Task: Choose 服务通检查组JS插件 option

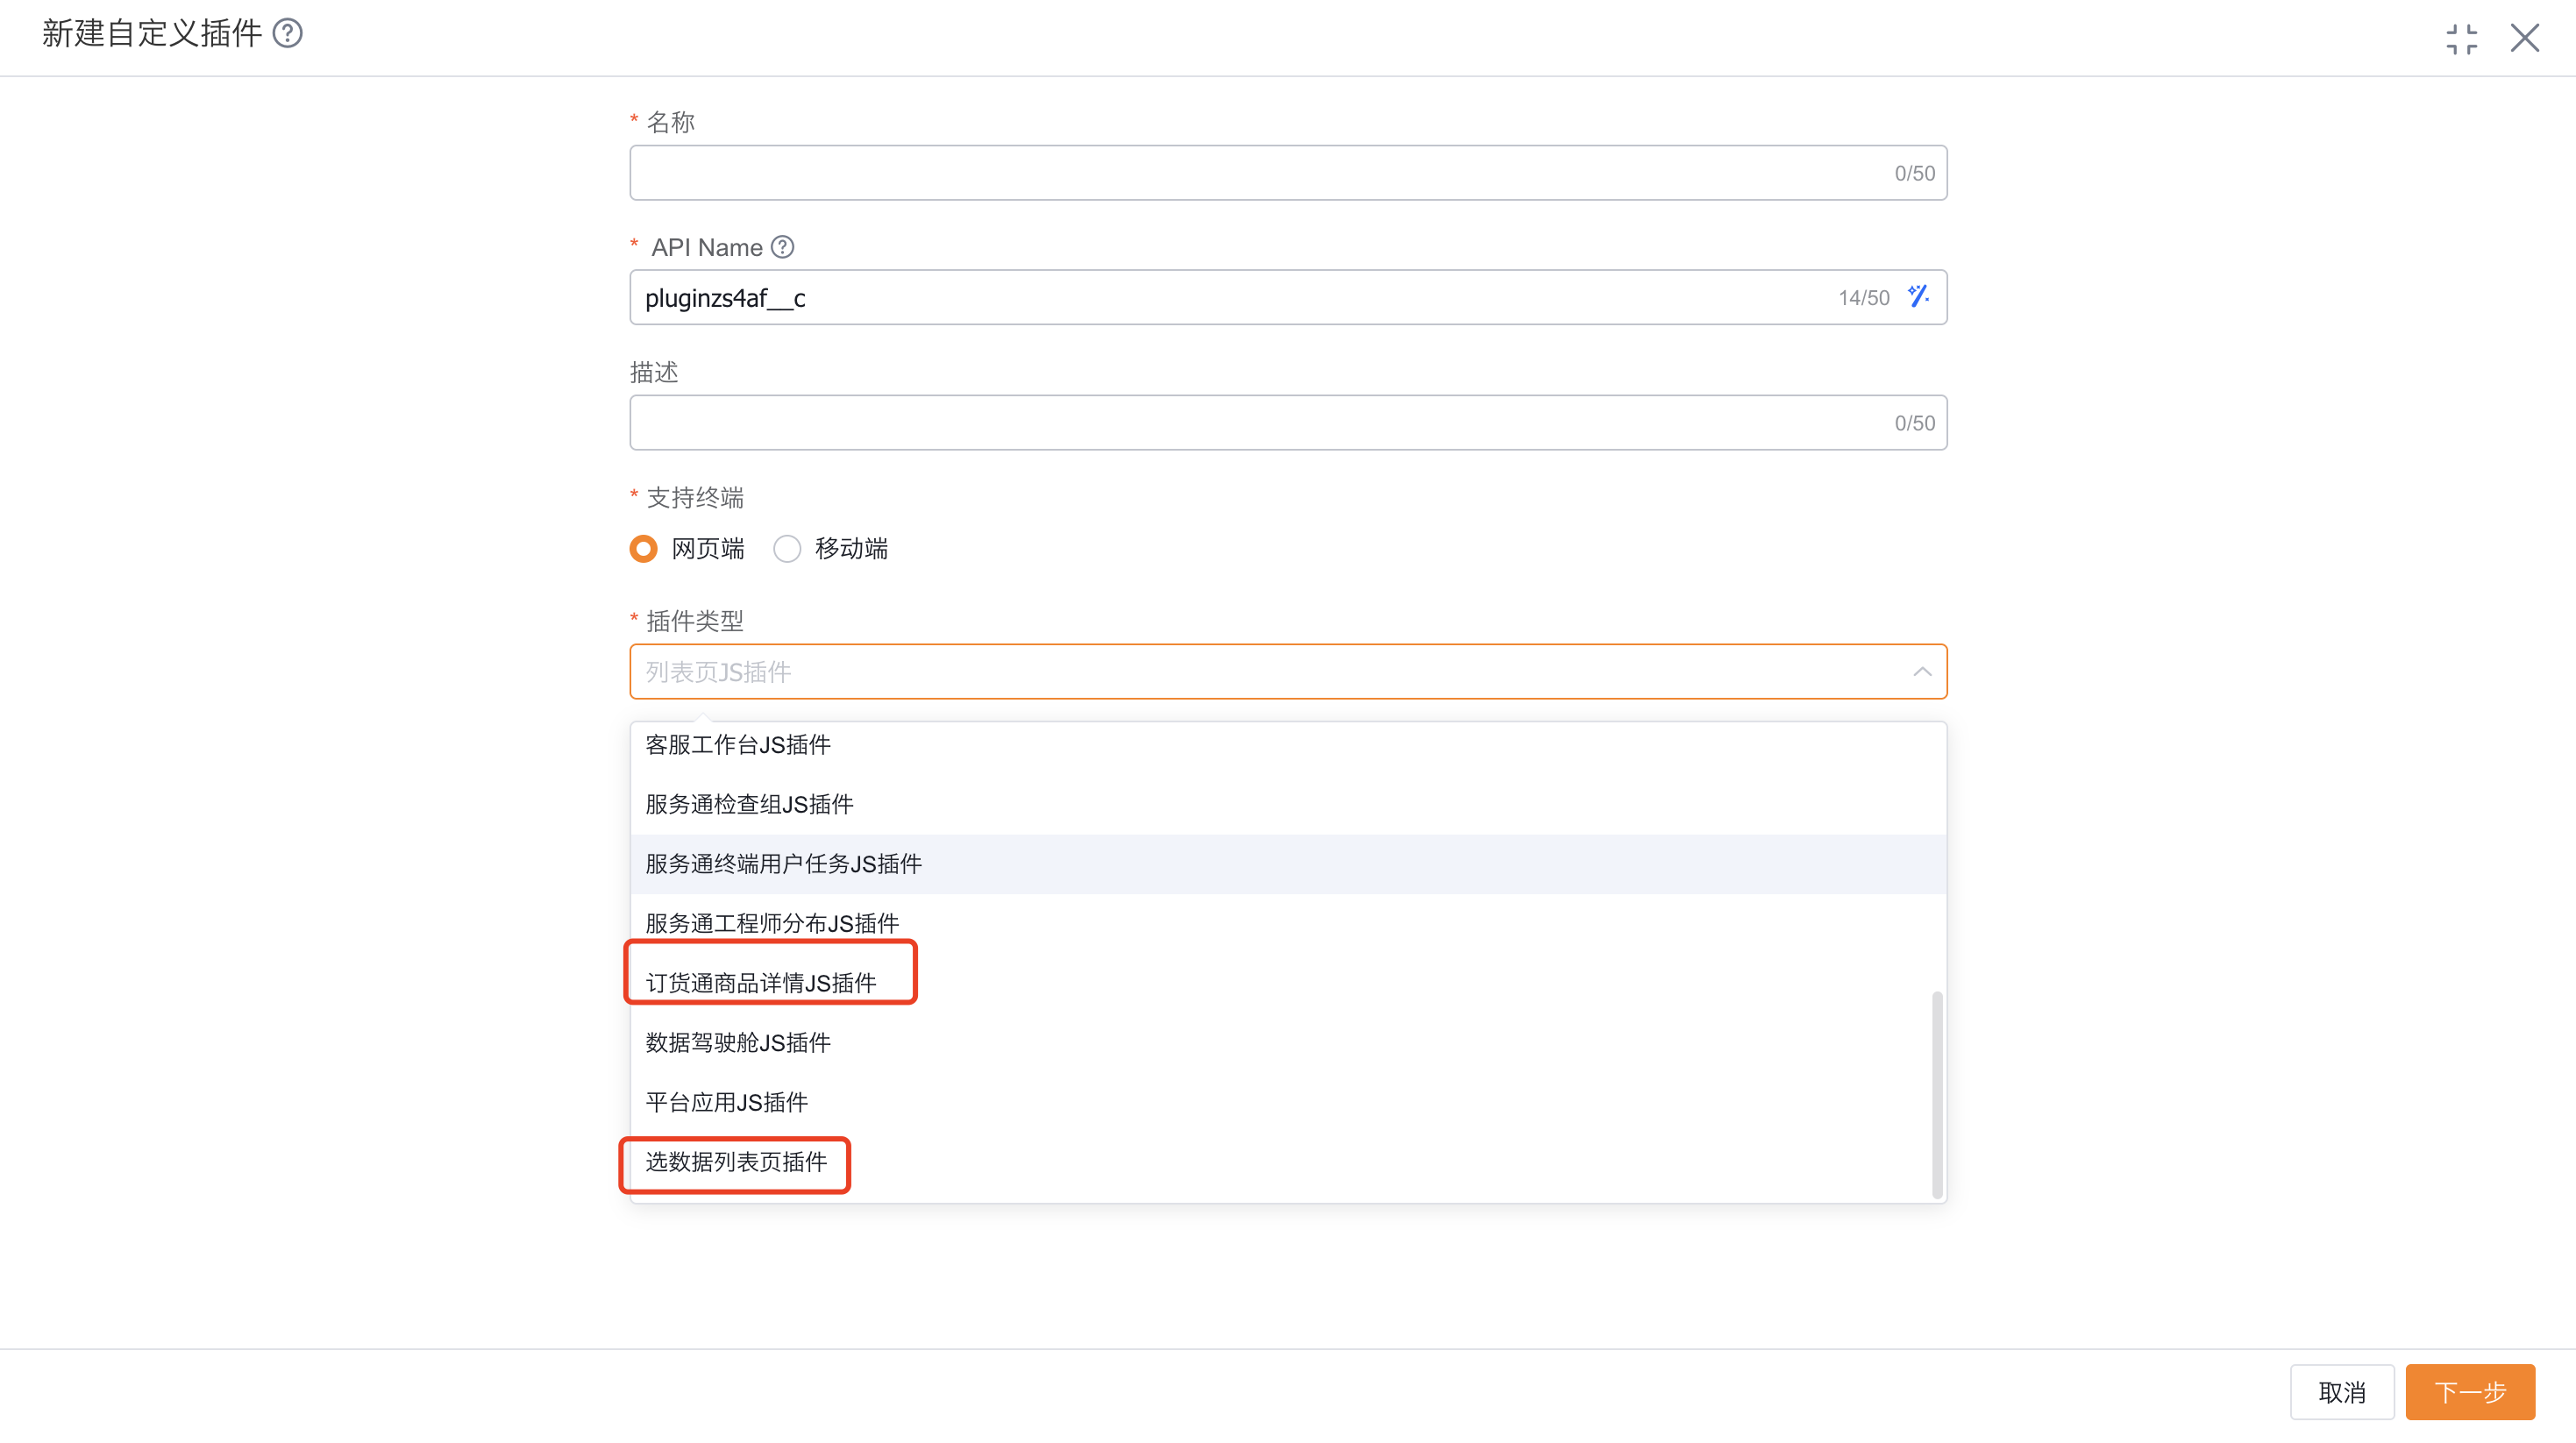Action: pyautogui.click(x=1288, y=805)
